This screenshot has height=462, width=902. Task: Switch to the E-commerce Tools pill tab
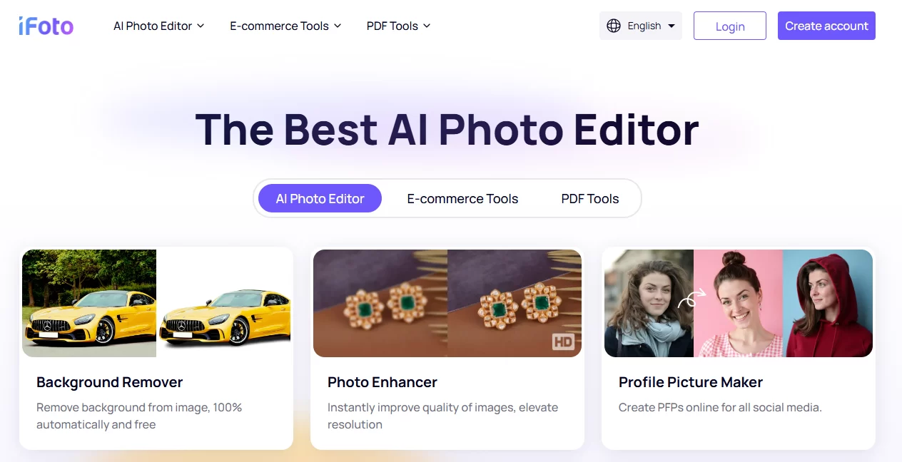click(x=462, y=199)
